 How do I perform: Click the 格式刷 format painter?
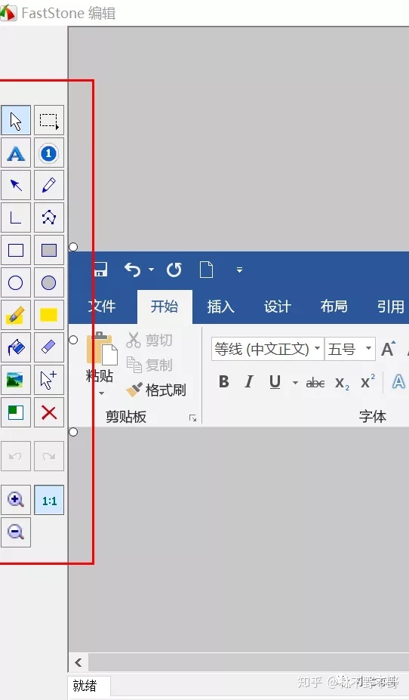pyautogui.click(x=156, y=390)
